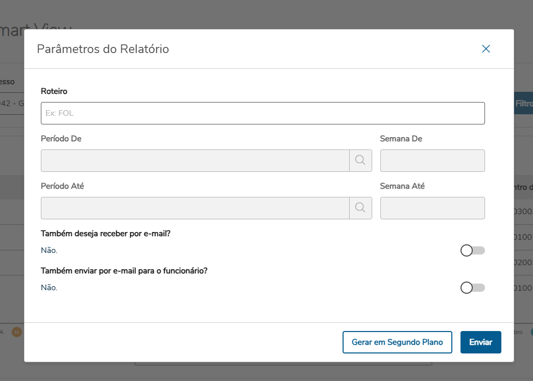Click the Período Até magnifier icon
This screenshot has height=381, width=533.
click(x=360, y=208)
